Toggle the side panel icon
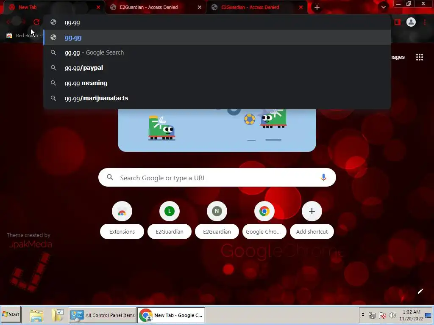This screenshot has width=434, height=325. (398, 22)
